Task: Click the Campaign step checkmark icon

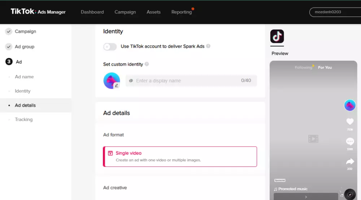Action: (9, 31)
